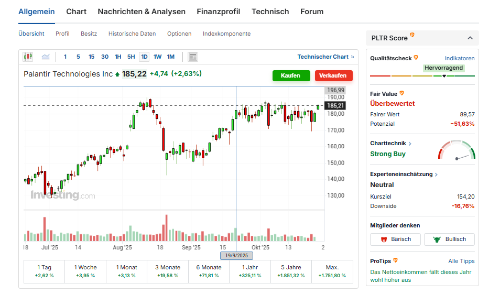The height and width of the screenshot is (306, 489).
Task: Collapse the PLTR Score panel
Action: point(470,38)
